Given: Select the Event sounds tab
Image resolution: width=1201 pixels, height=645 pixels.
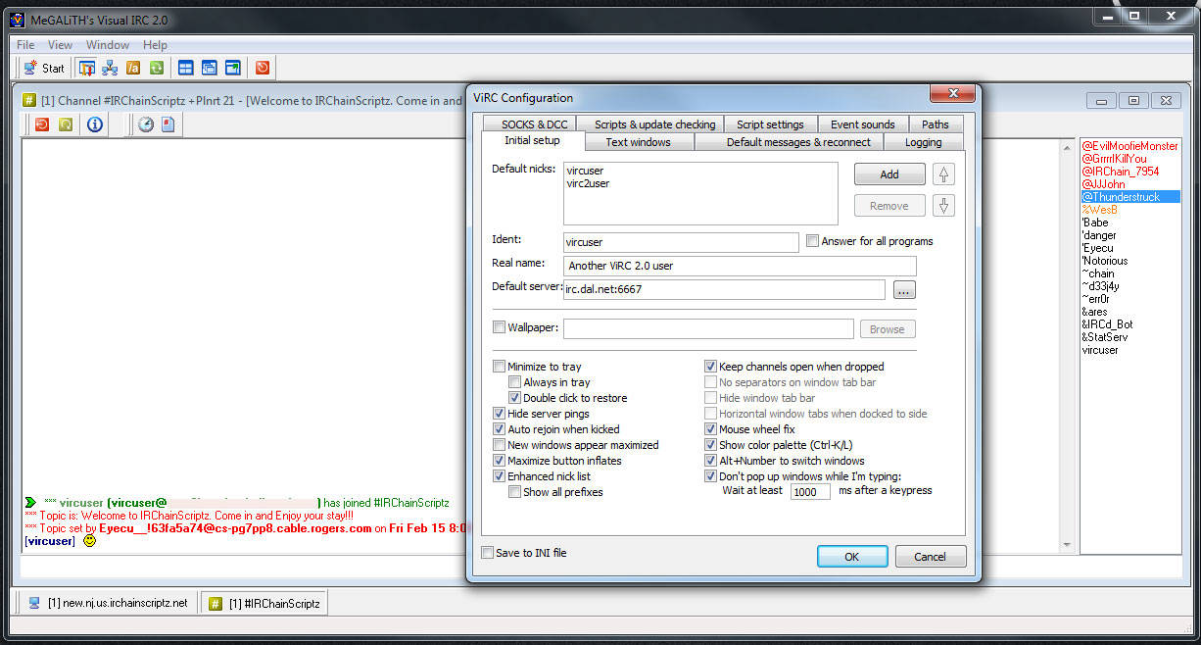Looking at the screenshot, I should click(x=862, y=124).
